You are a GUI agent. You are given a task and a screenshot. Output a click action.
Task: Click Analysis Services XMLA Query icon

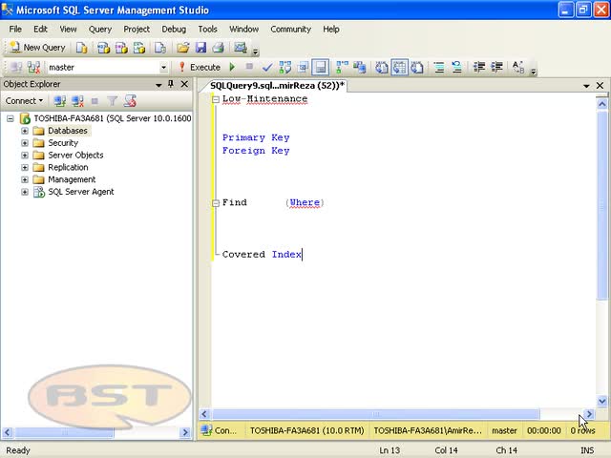(139, 48)
